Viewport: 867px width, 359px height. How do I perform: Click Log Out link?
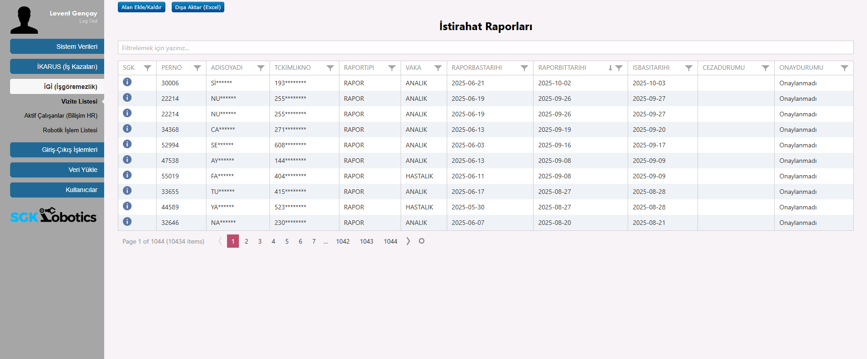[88, 21]
